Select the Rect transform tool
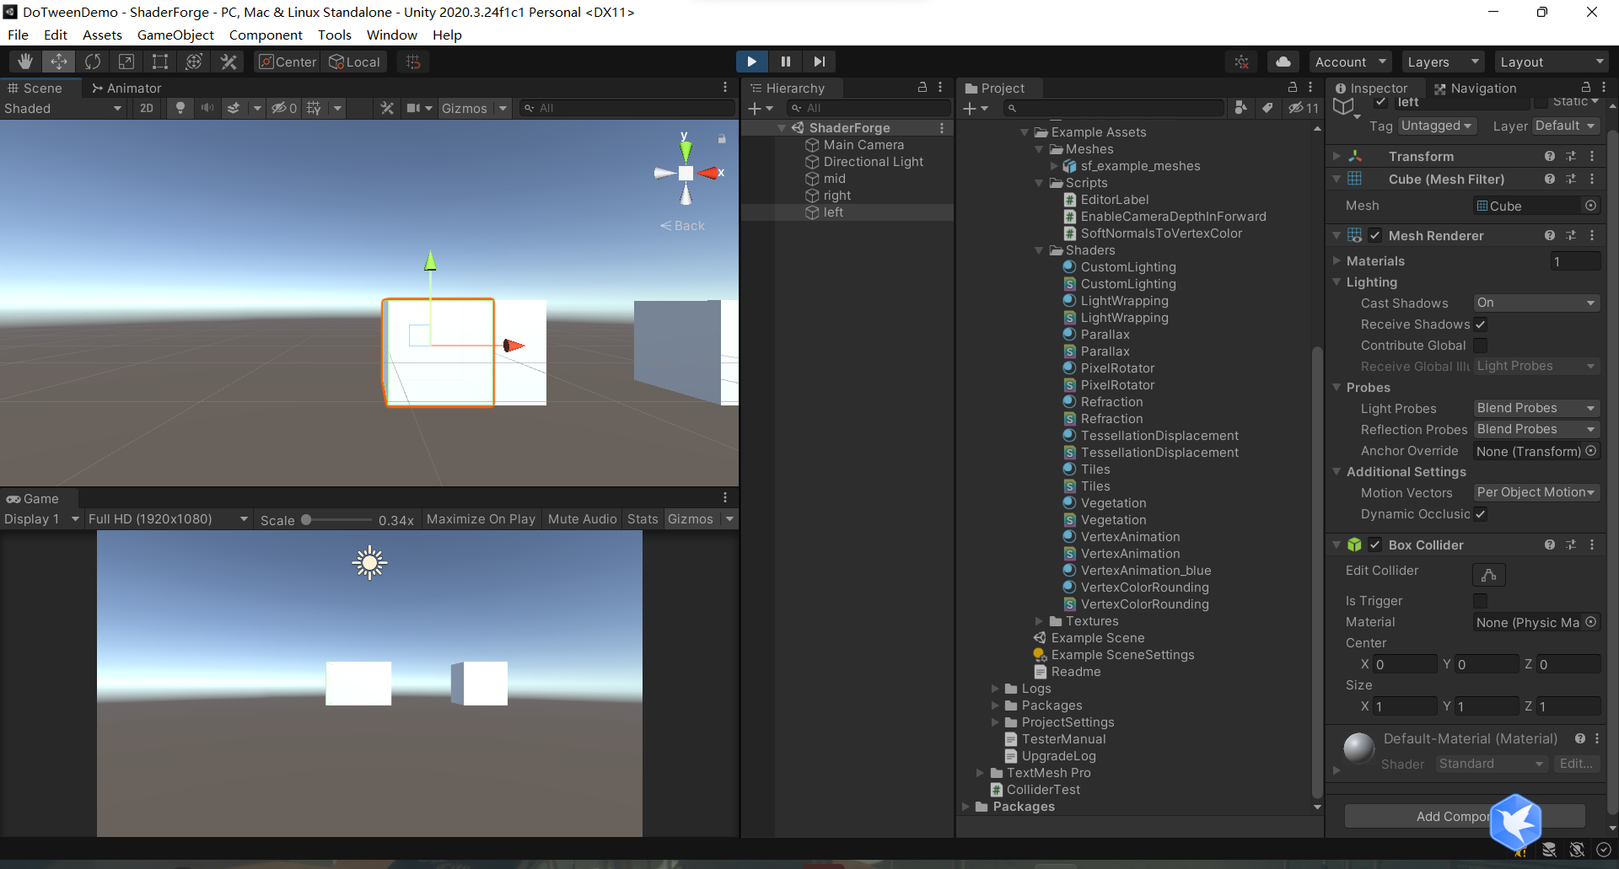Screen dimensions: 1619x869 160,62
